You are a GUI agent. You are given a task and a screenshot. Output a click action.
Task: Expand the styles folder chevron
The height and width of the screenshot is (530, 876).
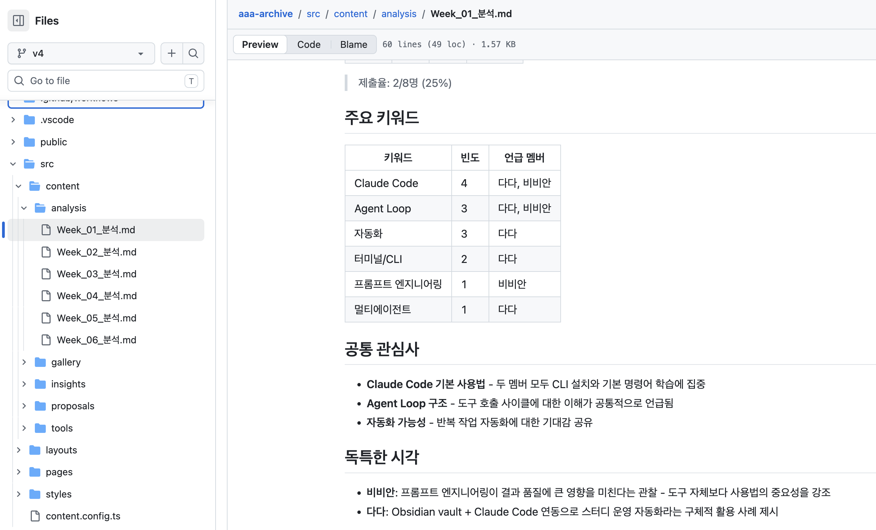click(x=18, y=494)
